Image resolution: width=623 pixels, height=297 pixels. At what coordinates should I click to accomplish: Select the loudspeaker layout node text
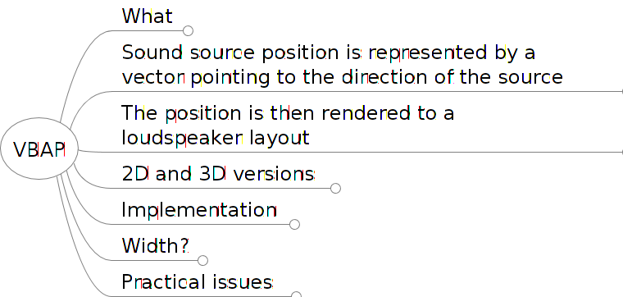[216, 138]
